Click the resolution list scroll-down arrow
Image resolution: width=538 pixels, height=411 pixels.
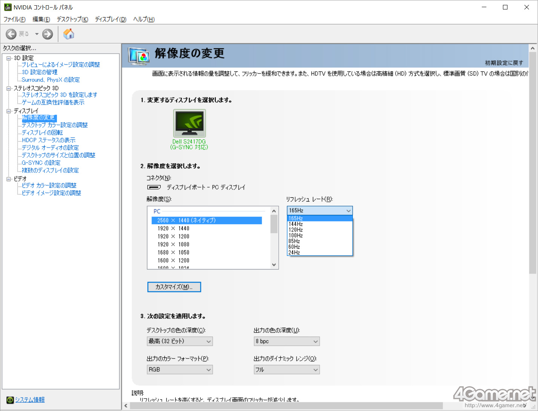(x=274, y=265)
